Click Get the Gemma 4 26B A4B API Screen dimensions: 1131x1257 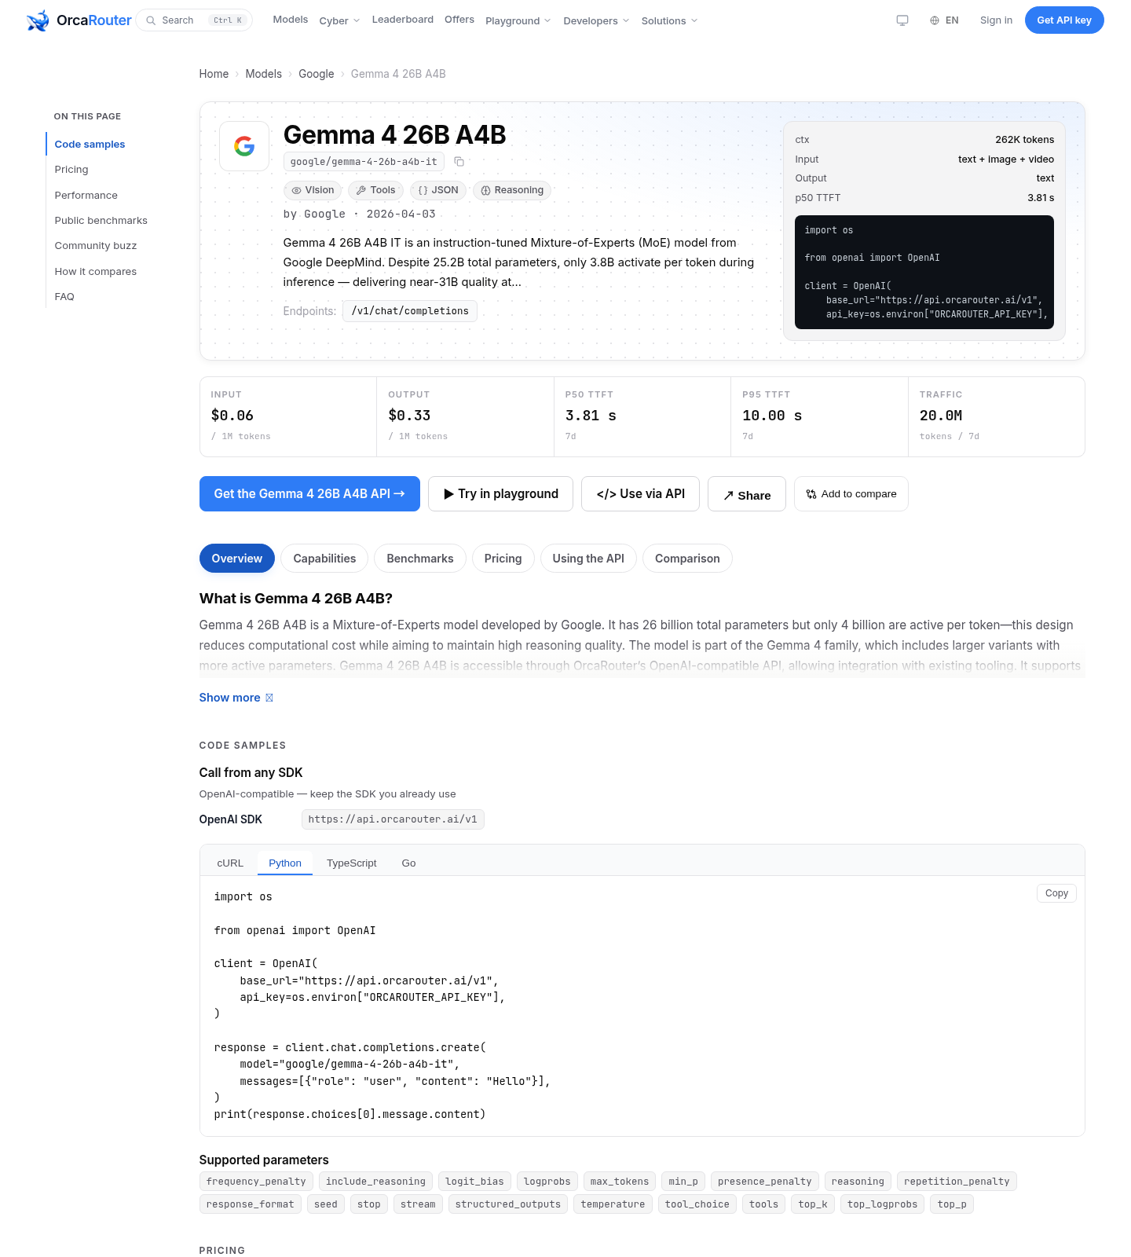(x=309, y=494)
